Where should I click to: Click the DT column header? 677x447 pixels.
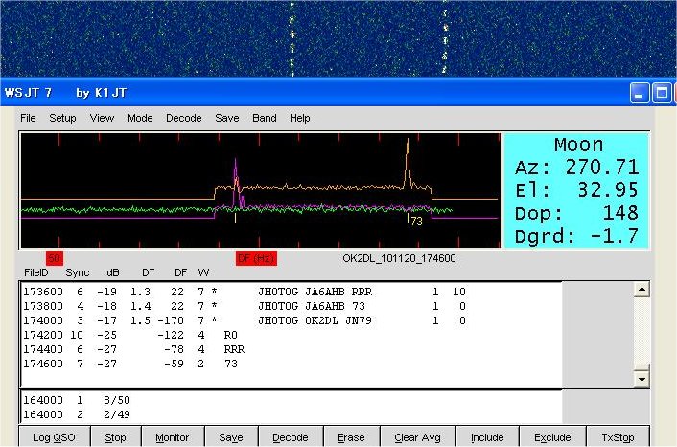148,272
